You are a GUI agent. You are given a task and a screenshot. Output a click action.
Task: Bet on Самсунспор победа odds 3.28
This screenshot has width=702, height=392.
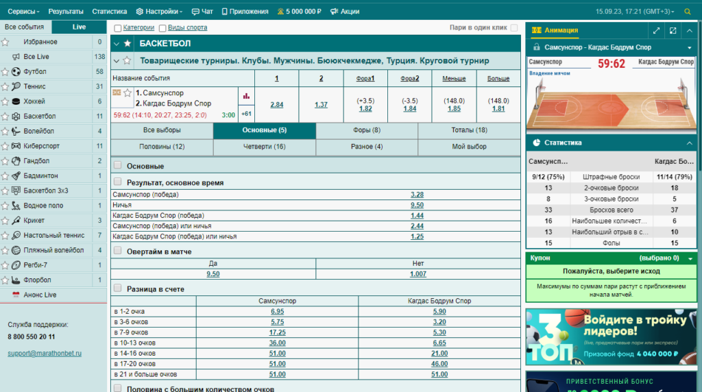coord(417,195)
